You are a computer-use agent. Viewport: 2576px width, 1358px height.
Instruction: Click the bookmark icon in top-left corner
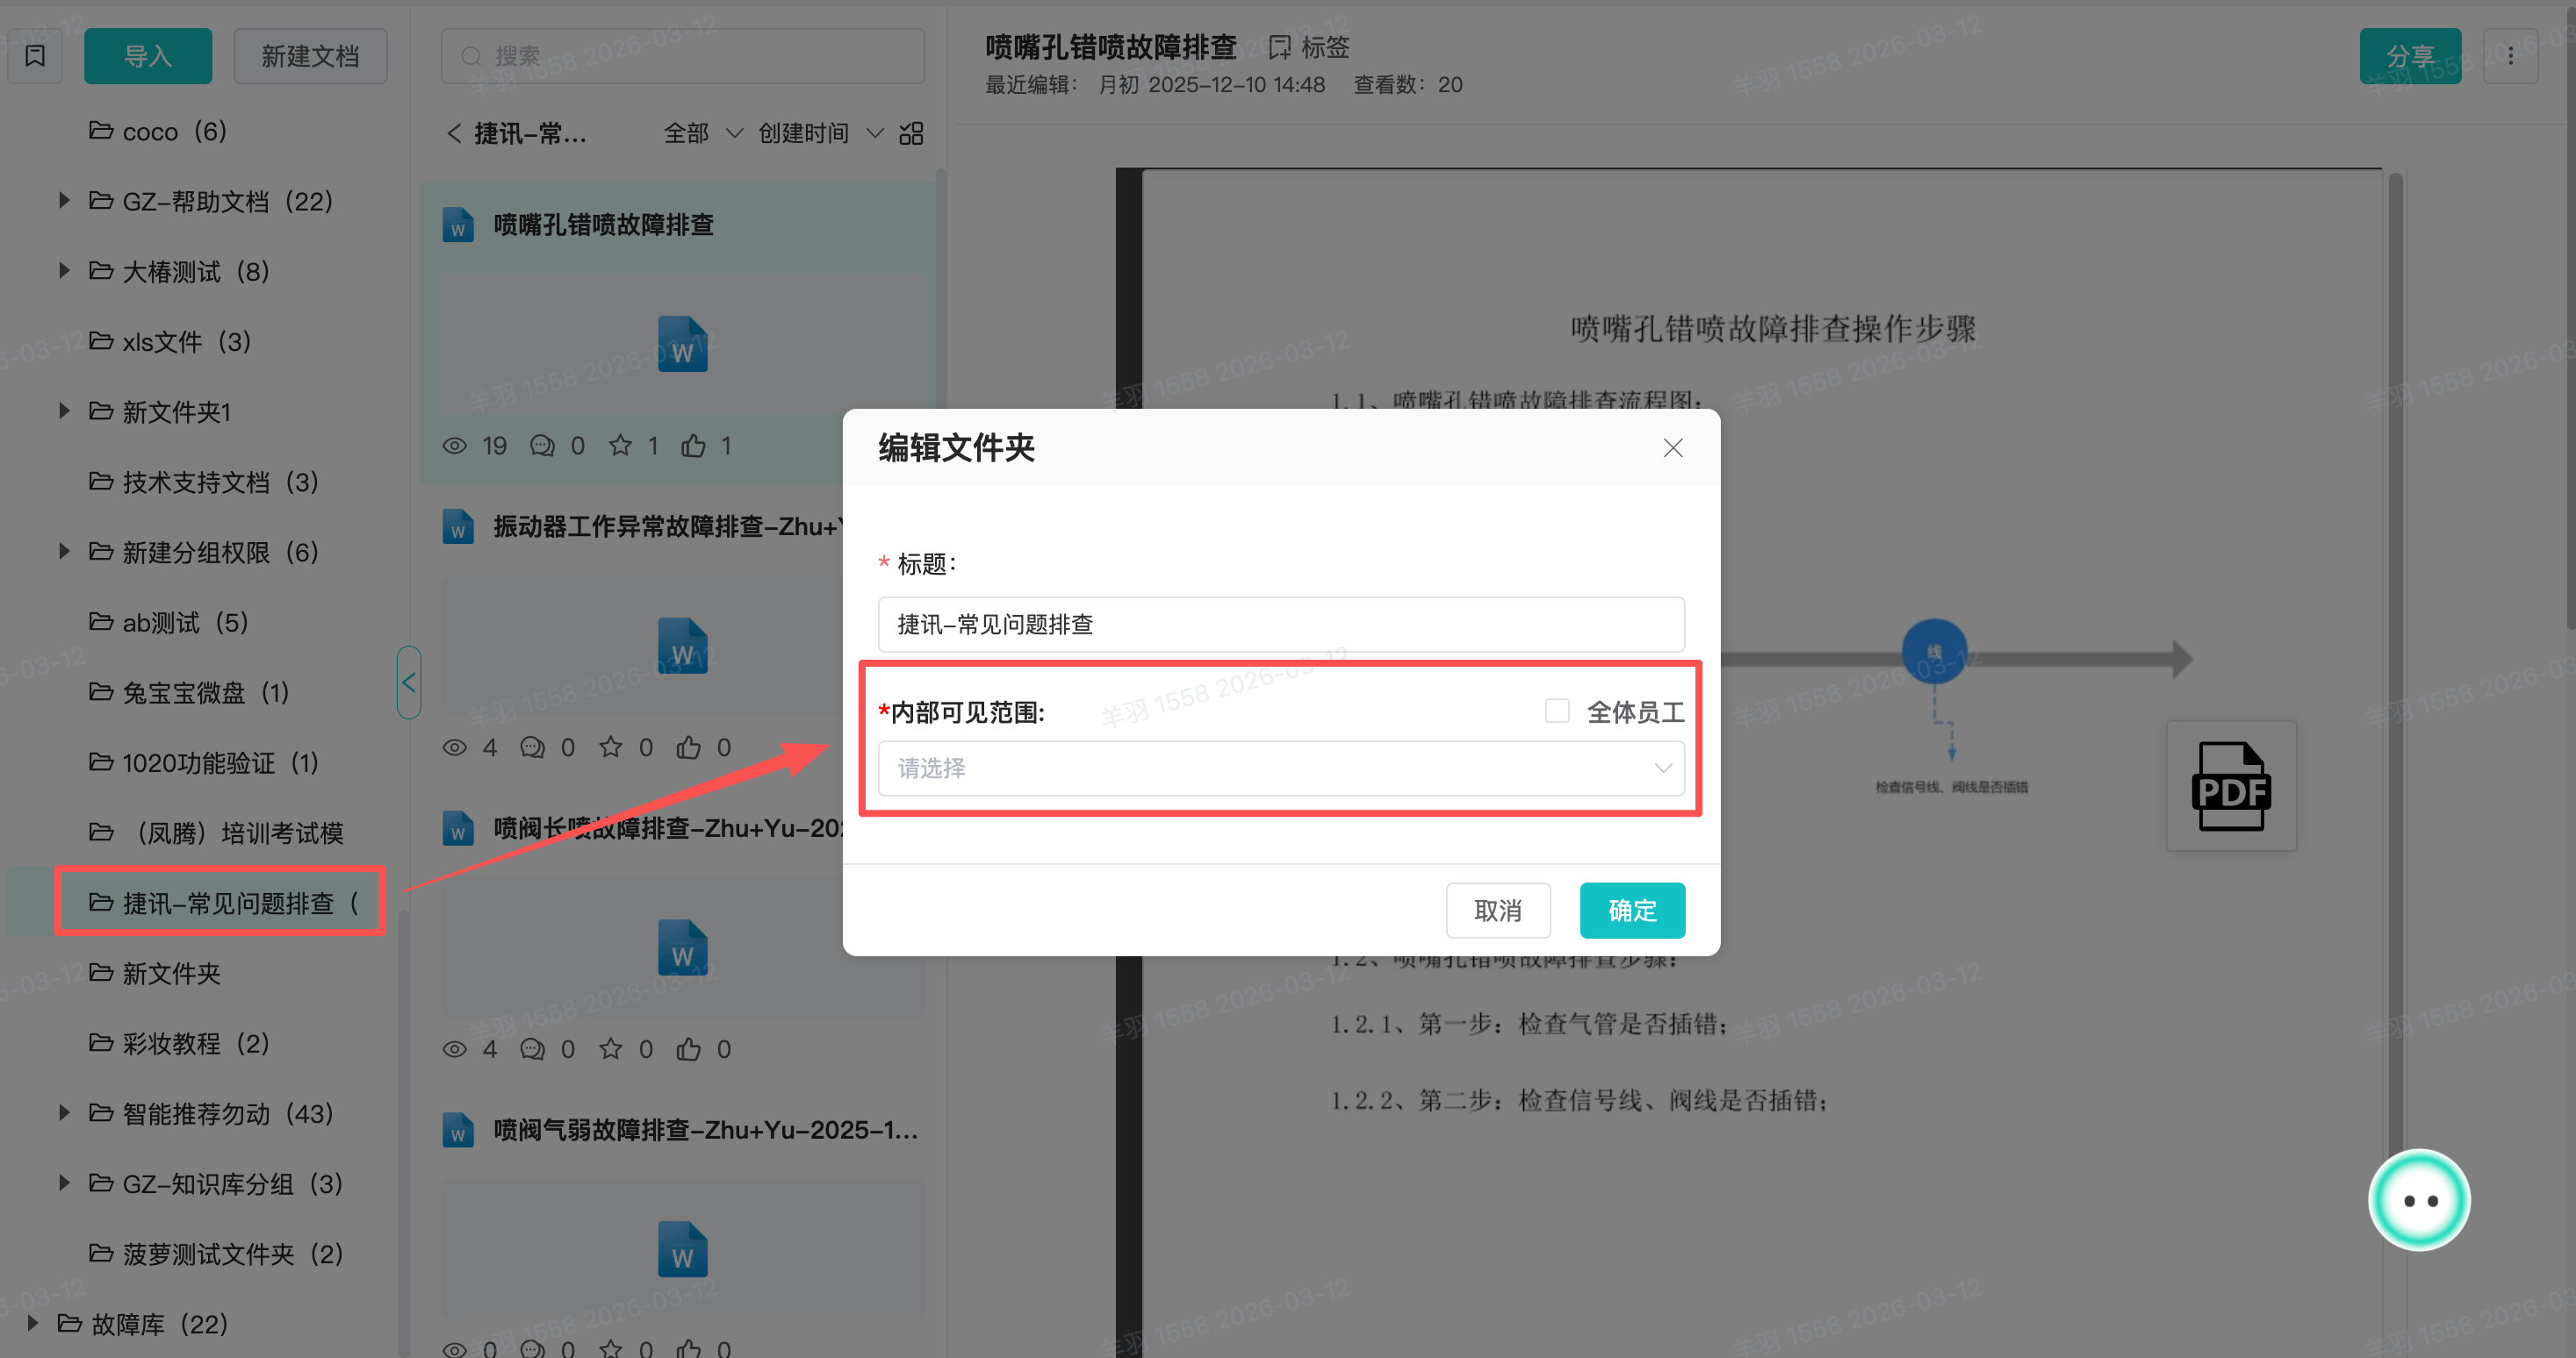35,56
